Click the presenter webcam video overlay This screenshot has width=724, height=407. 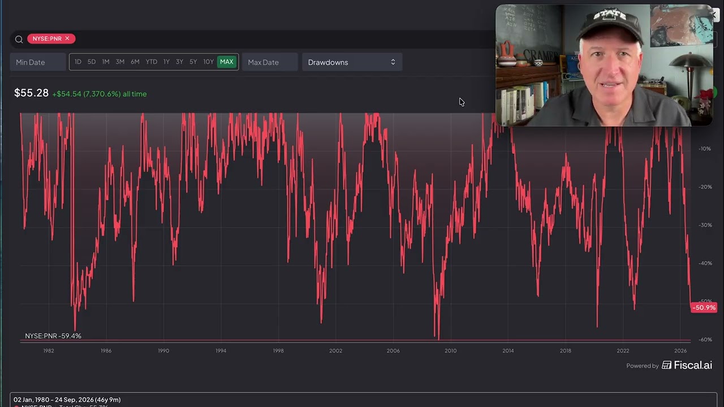[604, 65]
